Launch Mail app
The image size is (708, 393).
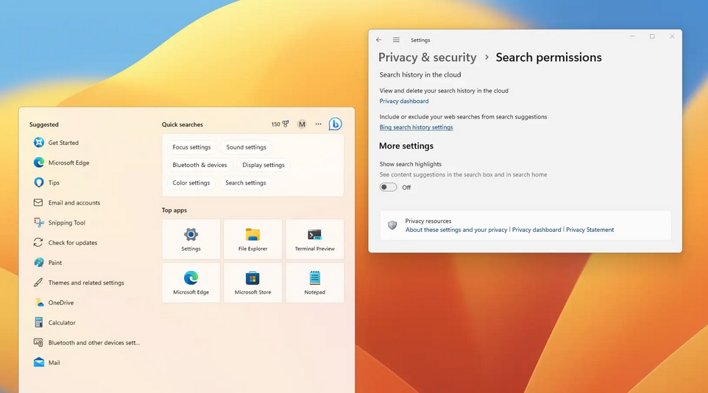tap(46, 362)
